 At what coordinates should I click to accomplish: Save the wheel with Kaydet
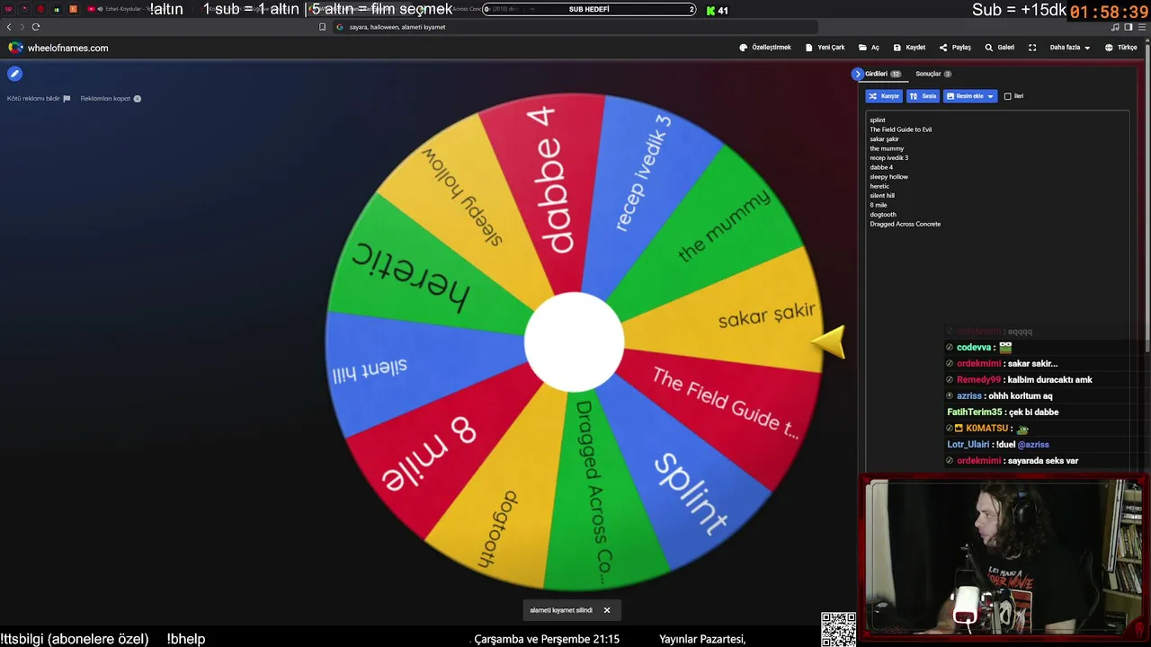tap(909, 48)
